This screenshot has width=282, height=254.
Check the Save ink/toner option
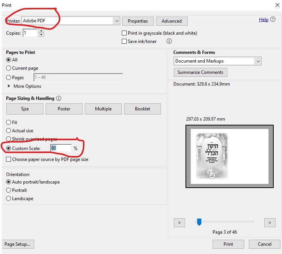pyautogui.click(x=124, y=41)
